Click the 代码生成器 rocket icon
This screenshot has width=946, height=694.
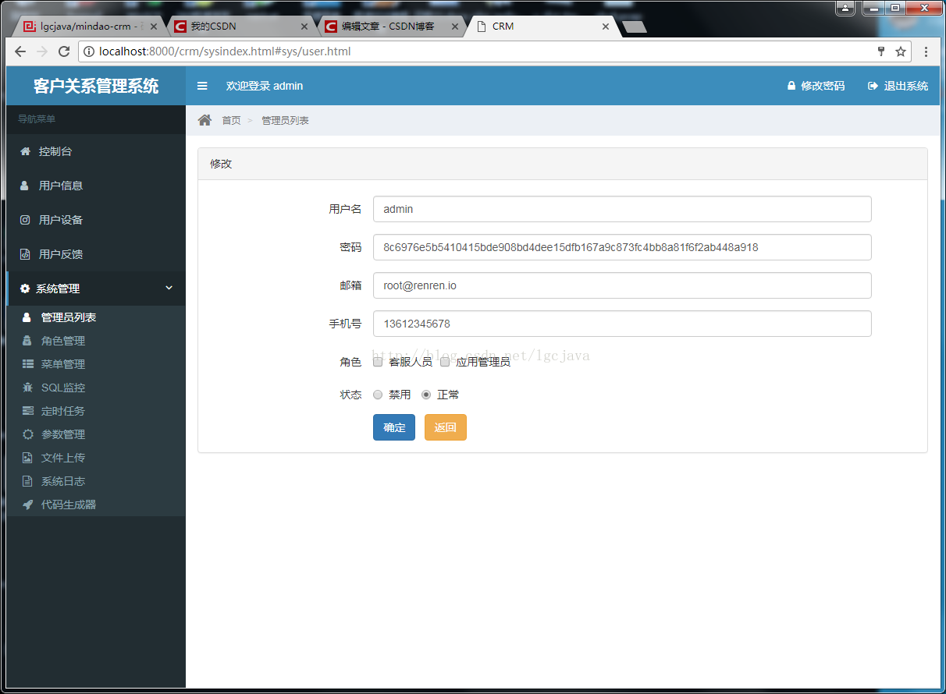tap(27, 505)
